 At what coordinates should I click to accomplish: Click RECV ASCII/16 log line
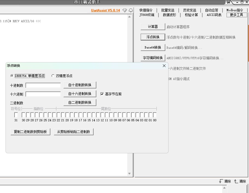point(21,21)
